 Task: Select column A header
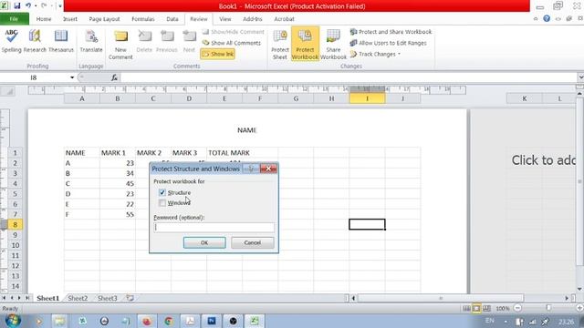(x=82, y=98)
